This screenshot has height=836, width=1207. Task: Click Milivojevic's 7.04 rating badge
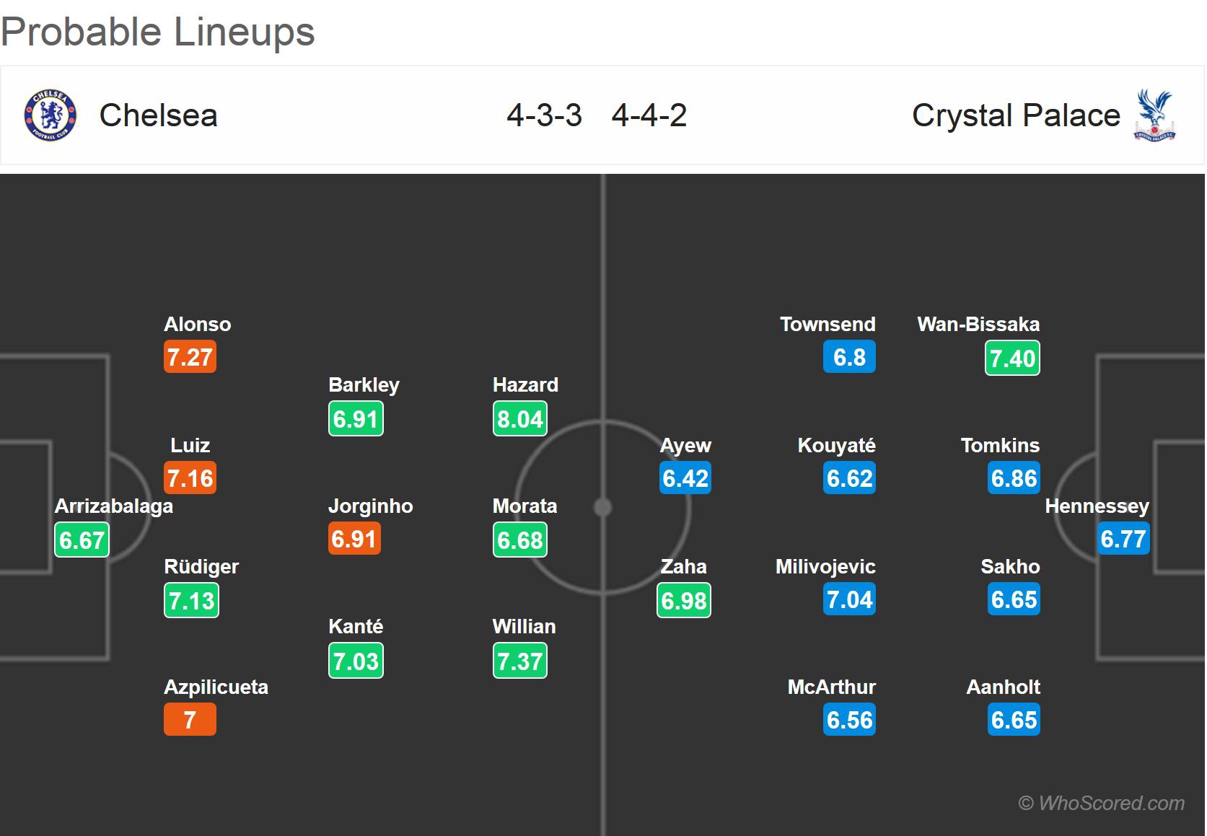(849, 599)
